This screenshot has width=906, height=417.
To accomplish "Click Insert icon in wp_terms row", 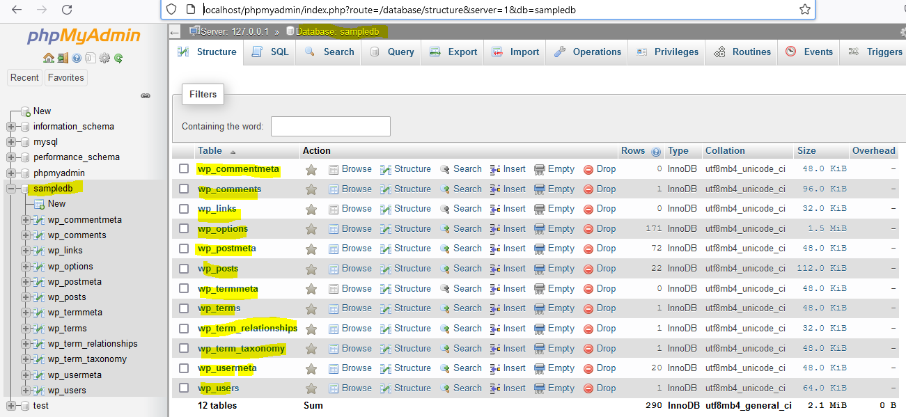I will (x=496, y=308).
